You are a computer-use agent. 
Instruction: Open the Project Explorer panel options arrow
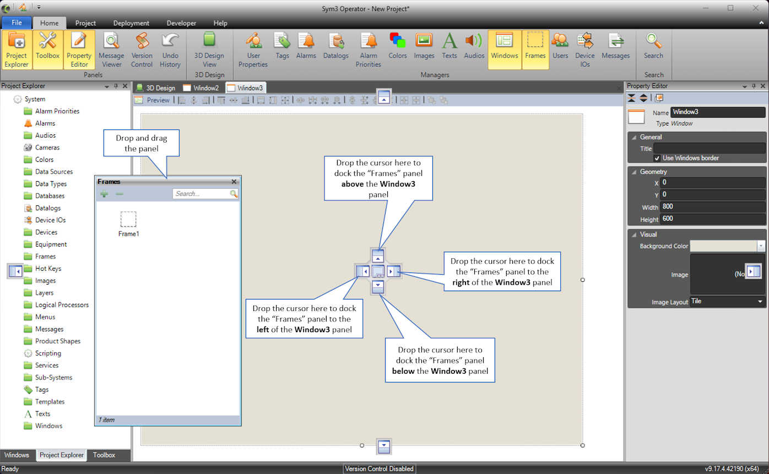pyautogui.click(x=107, y=86)
